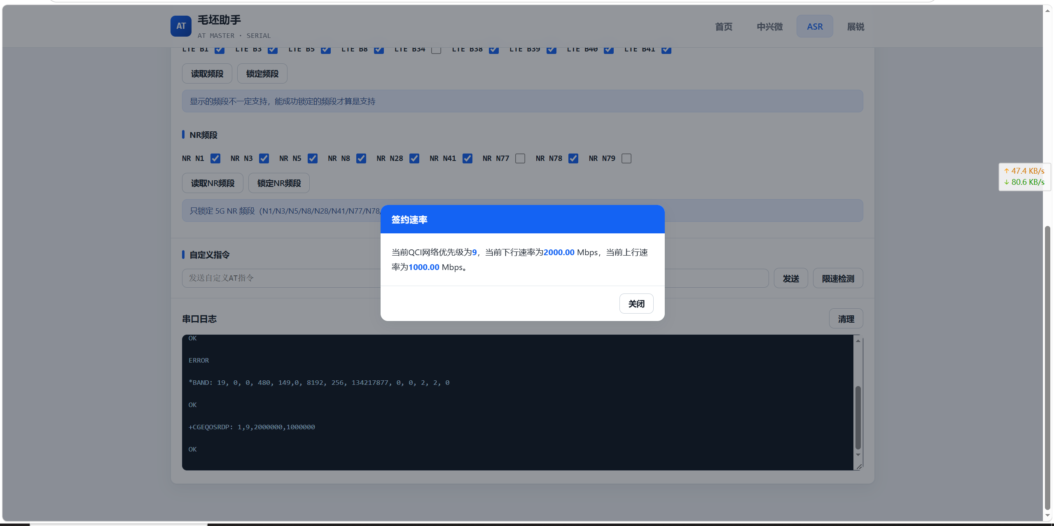Click the 限速检测 button
Image resolution: width=1054 pixels, height=526 pixels.
pos(838,279)
